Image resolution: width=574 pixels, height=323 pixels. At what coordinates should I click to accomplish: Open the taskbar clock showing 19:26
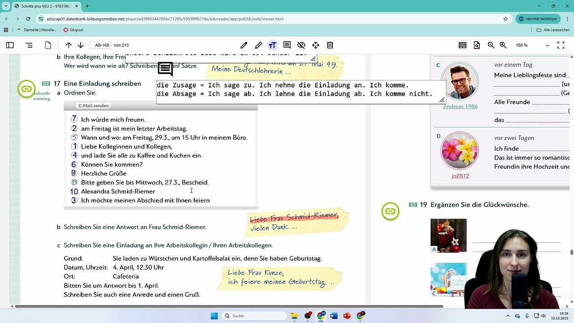pos(561,316)
